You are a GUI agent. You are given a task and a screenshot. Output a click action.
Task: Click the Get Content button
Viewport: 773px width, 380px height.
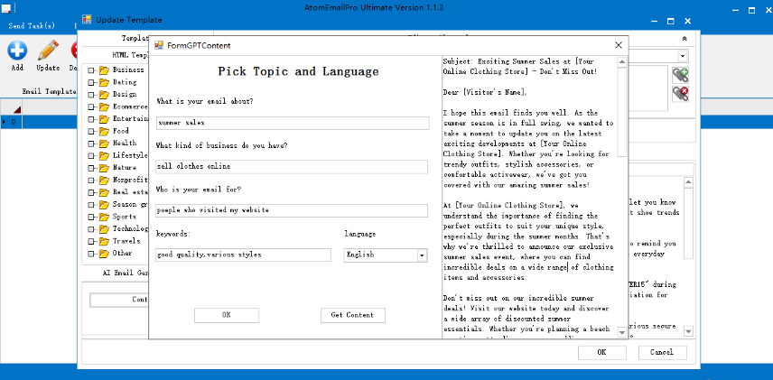point(352,315)
